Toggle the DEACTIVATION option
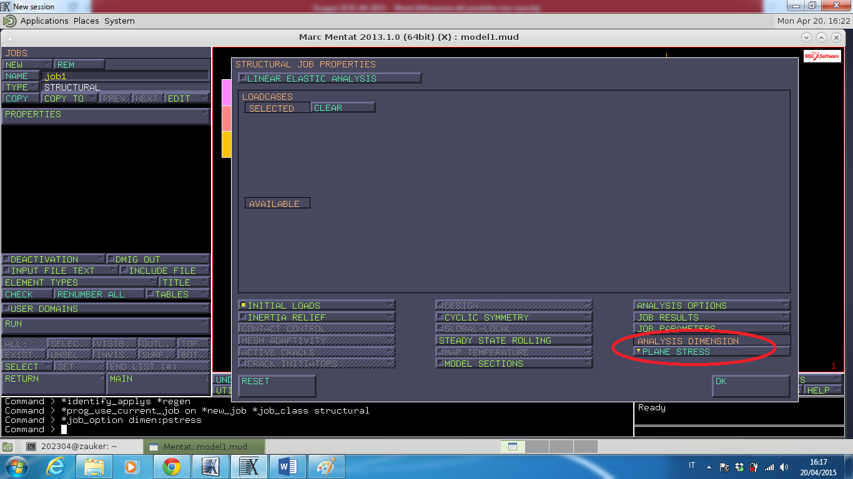Image resolution: width=853 pixels, height=479 pixels. coord(53,259)
